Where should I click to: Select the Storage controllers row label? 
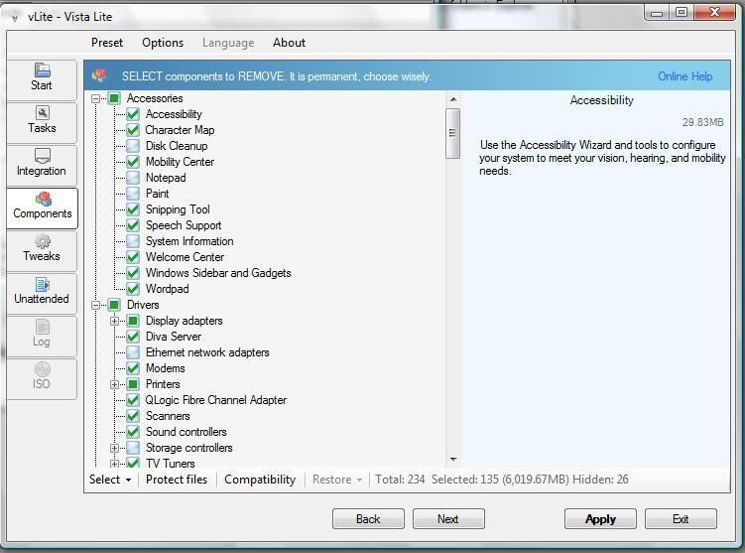(x=189, y=448)
